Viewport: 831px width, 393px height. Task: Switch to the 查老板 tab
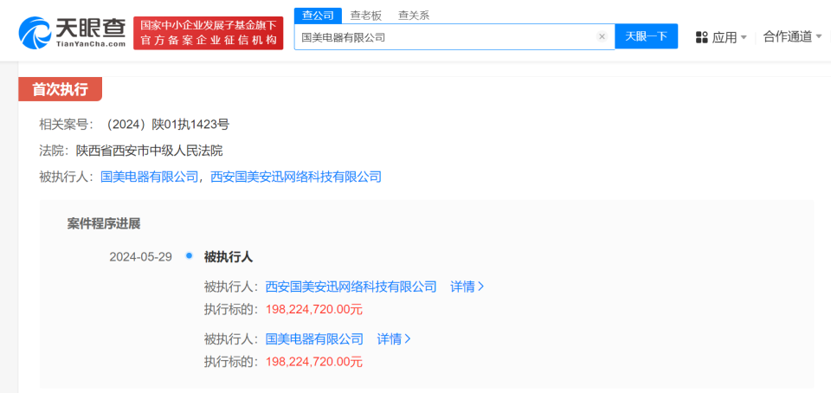click(x=365, y=16)
